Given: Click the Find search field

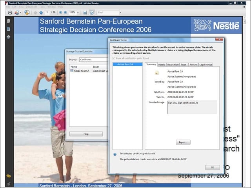Looking at the screenshot, I should pyautogui.click(x=108, y=13).
